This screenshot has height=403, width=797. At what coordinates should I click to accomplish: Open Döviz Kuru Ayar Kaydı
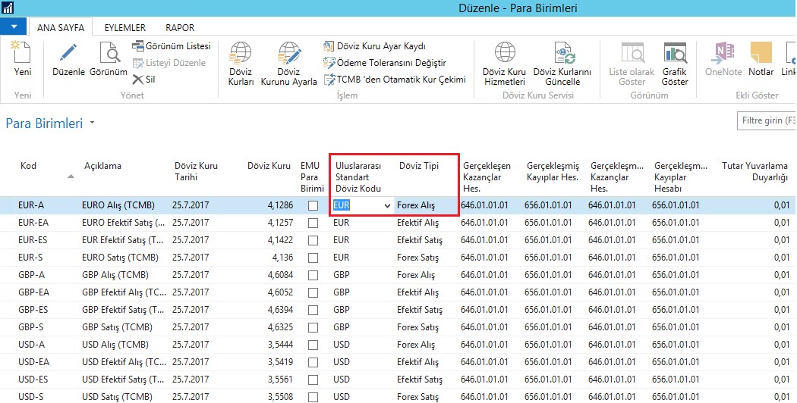[375, 47]
